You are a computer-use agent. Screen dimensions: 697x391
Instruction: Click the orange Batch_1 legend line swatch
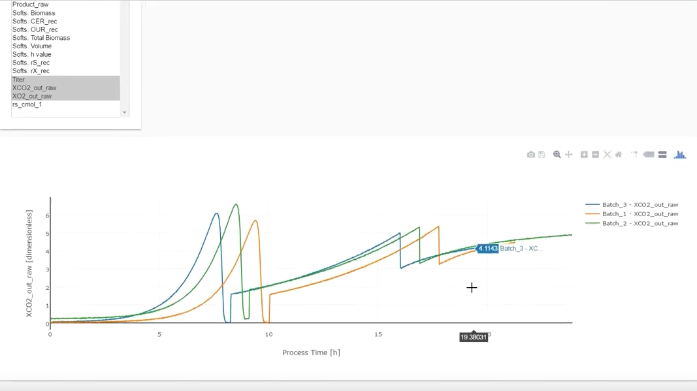[592, 214]
